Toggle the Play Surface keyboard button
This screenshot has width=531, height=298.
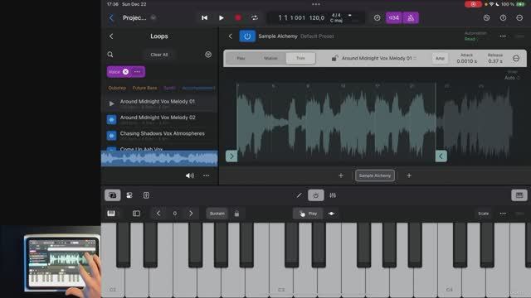pos(519,195)
